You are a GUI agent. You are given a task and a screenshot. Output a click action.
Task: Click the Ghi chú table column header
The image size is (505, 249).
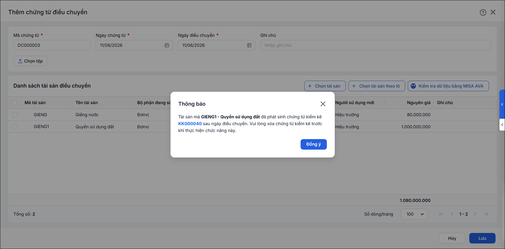(x=445, y=103)
